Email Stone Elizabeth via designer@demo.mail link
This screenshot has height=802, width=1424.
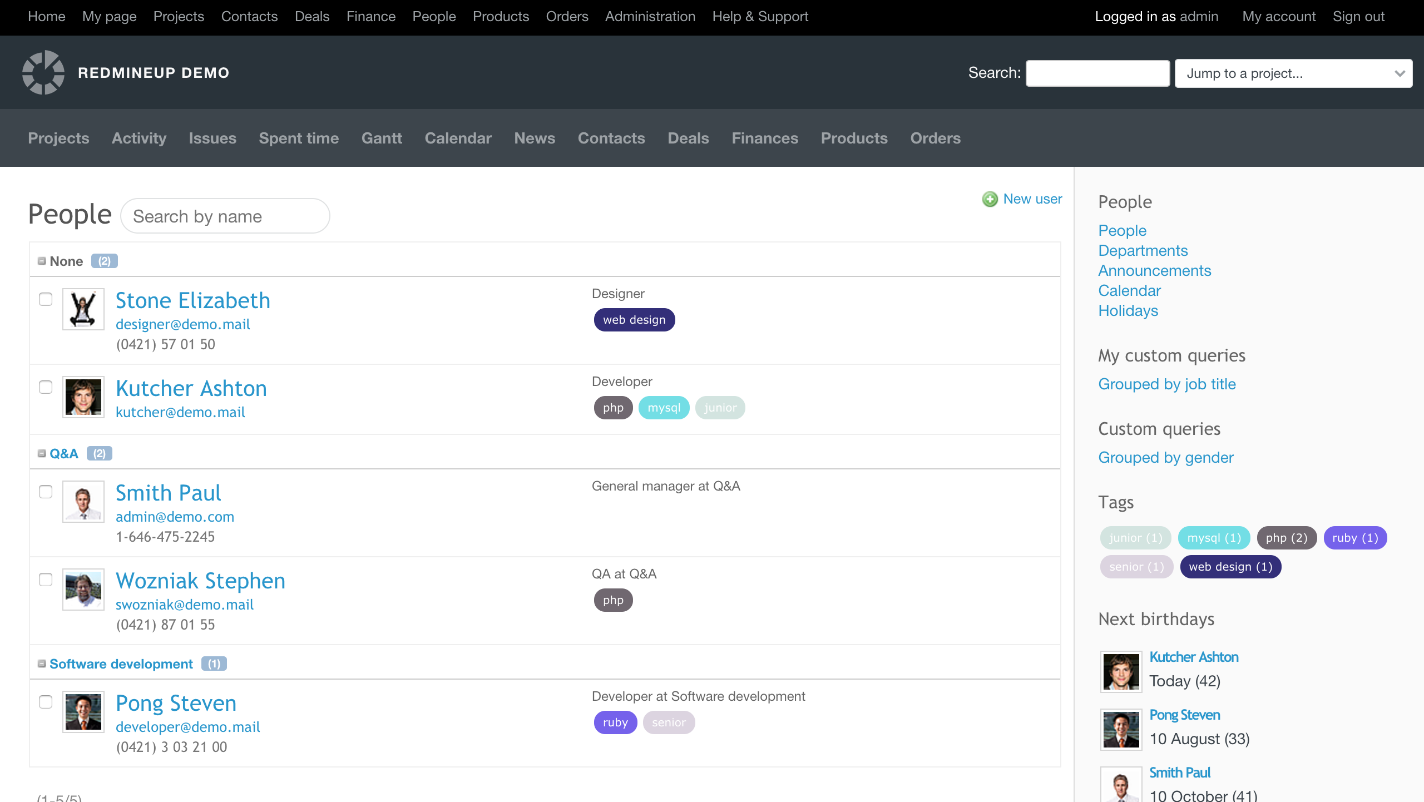tap(183, 324)
